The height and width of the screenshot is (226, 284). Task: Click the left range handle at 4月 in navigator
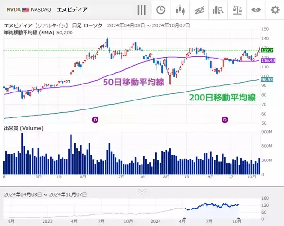coord(185,218)
